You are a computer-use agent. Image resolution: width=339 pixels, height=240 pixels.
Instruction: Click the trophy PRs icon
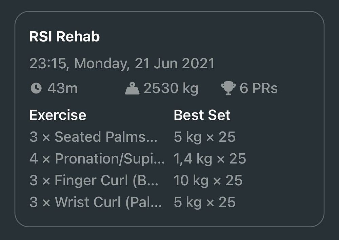pyautogui.click(x=228, y=88)
